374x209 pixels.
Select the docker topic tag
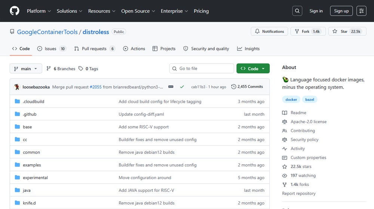coord(291,100)
